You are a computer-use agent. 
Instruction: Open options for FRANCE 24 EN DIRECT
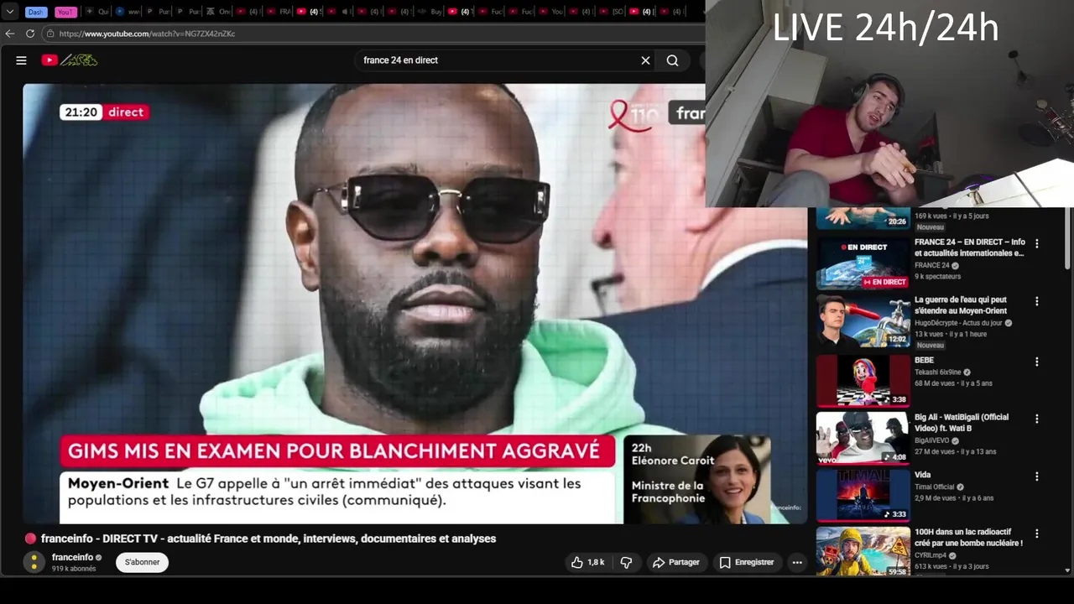click(1036, 243)
